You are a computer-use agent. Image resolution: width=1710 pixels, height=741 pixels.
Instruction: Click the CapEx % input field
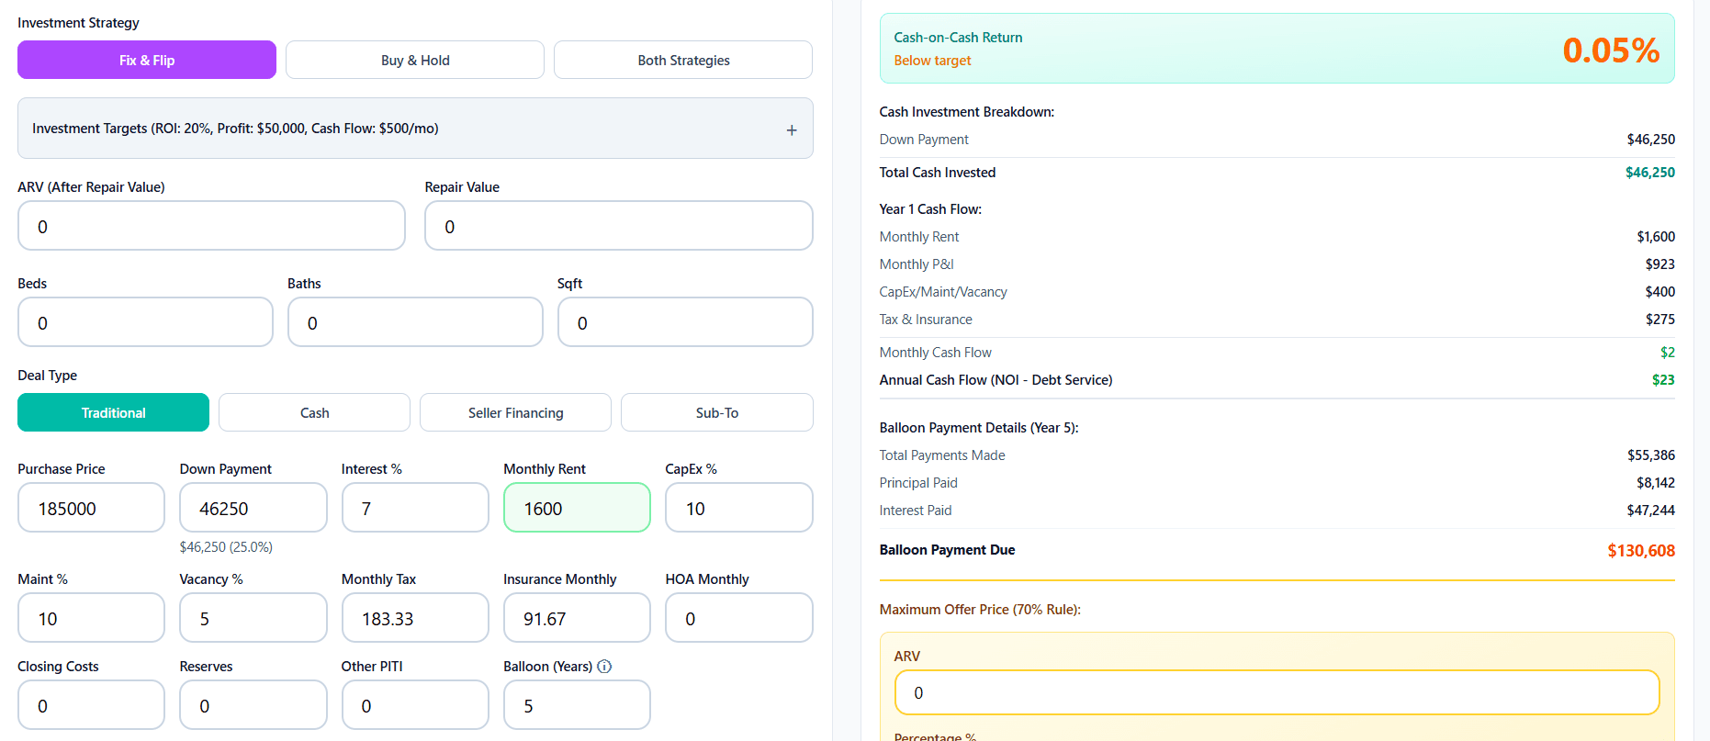tap(739, 508)
